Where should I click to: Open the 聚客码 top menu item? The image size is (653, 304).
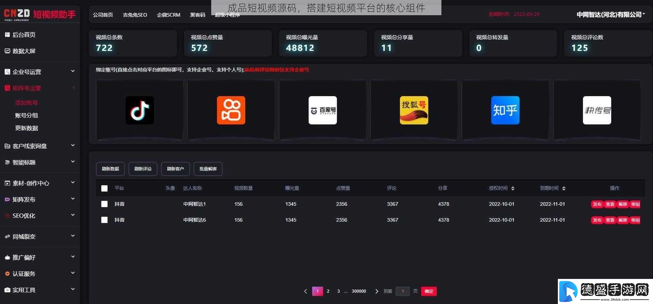[x=197, y=15]
